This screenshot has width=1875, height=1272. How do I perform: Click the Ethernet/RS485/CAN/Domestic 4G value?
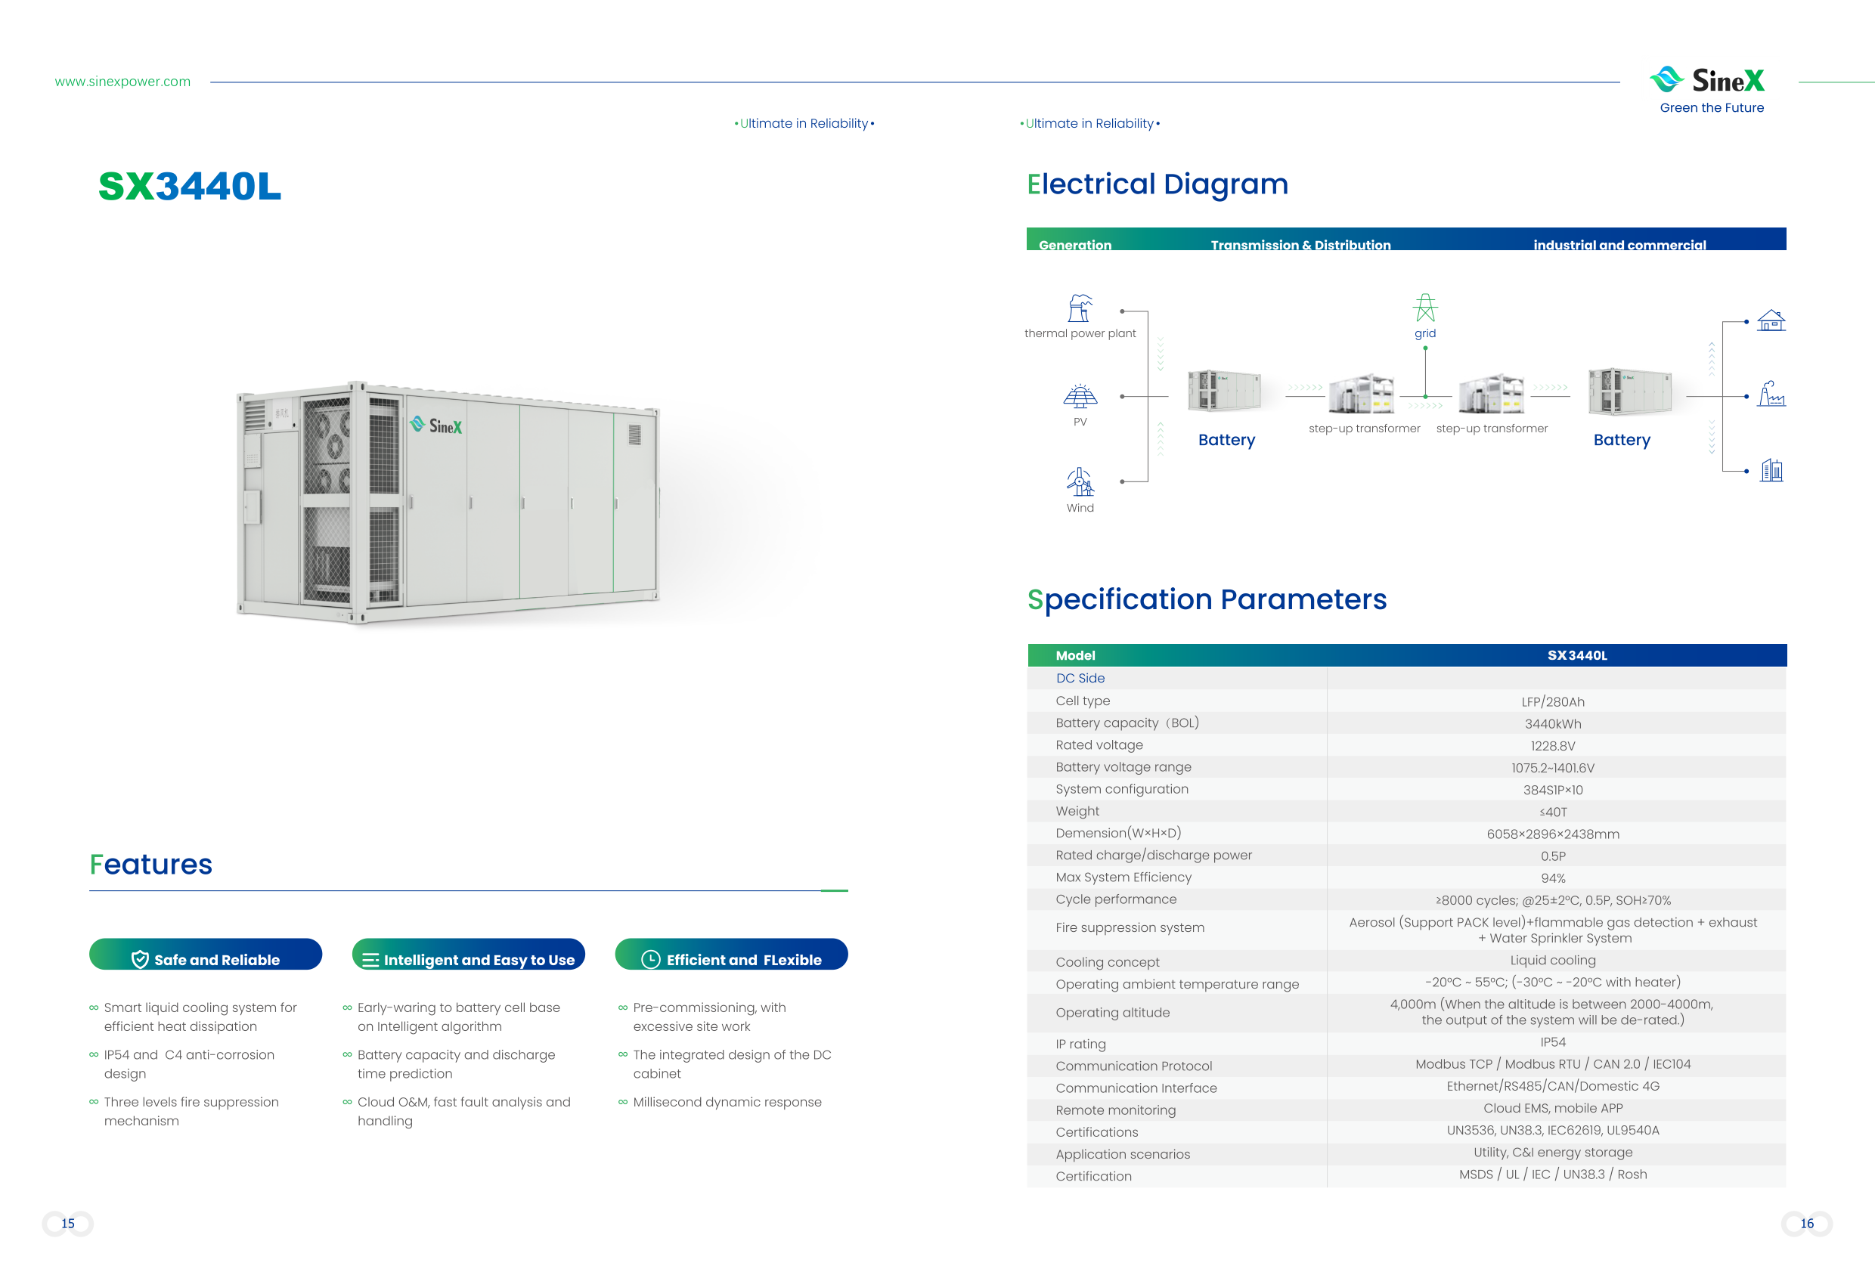[x=1552, y=1087]
